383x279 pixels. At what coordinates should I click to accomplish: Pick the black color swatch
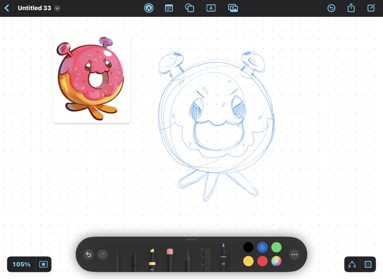(x=248, y=247)
